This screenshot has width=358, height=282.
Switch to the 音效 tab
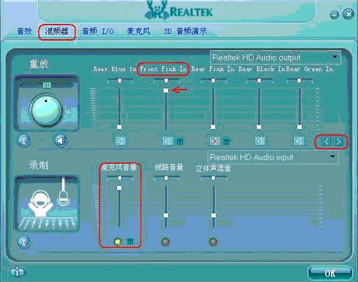[x=24, y=31]
